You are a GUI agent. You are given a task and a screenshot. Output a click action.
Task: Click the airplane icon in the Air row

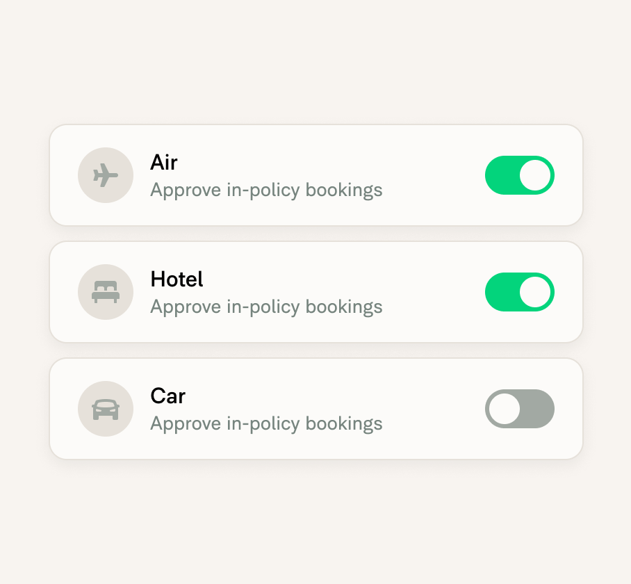(x=106, y=175)
